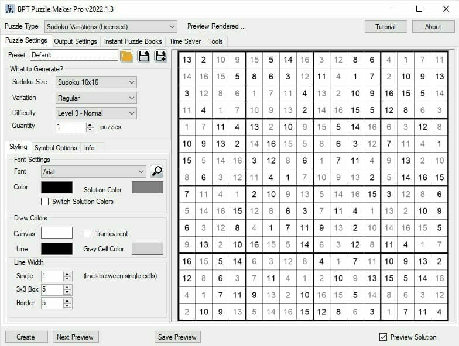The width and height of the screenshot is (459, 346).
Task: Click the Preset name field showing Default
Action: point(74,55)
